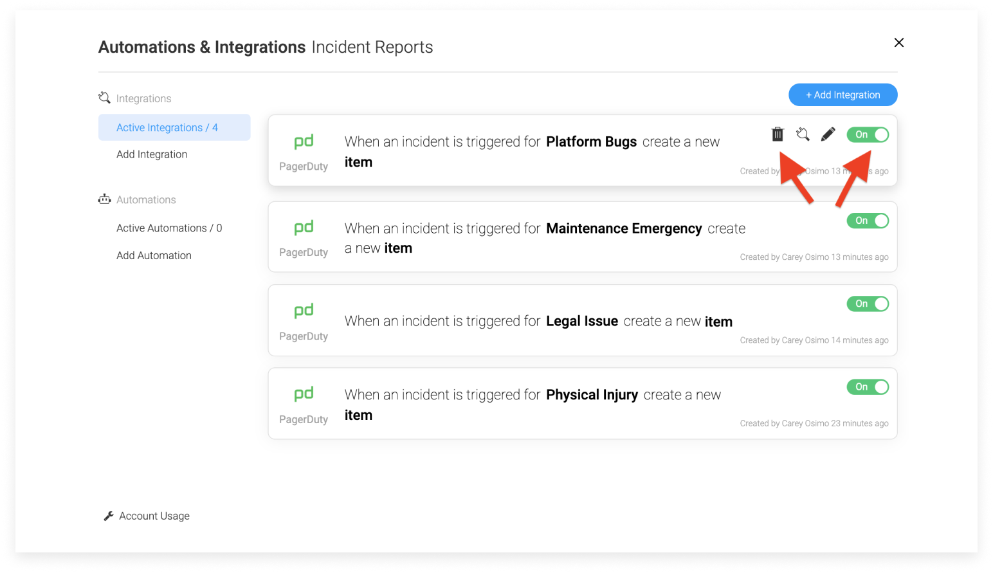The height and width of the screenshot is (573, 993).
Task: Delete the Platform Bugs integration via trash icon
Action: click(778, 134)
